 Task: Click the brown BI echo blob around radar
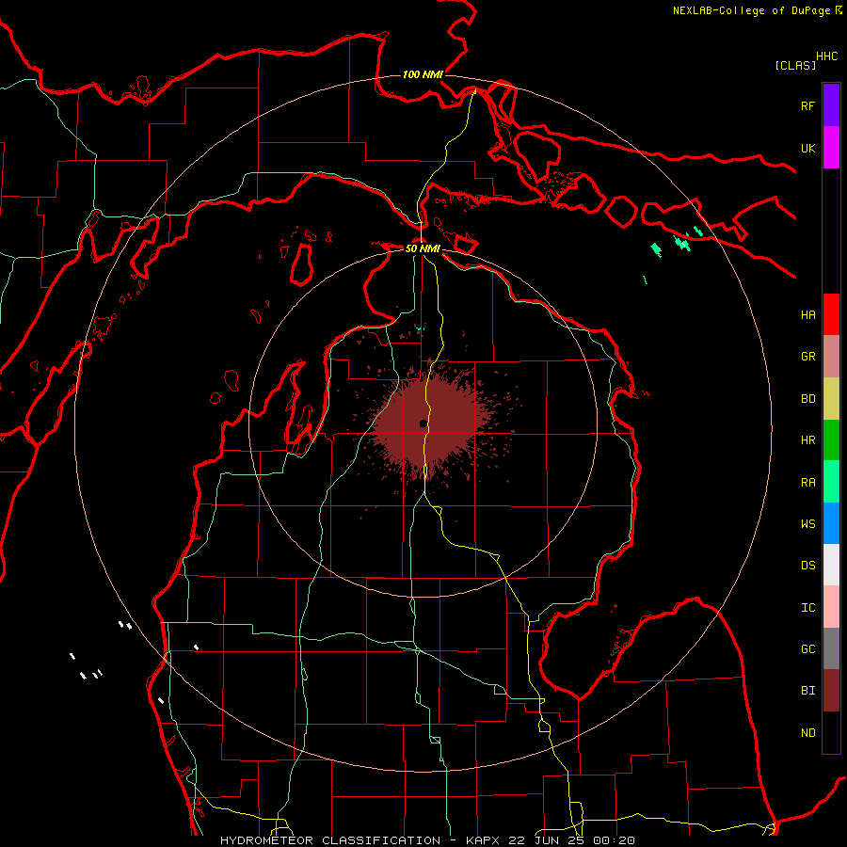(x=432, y=424)
